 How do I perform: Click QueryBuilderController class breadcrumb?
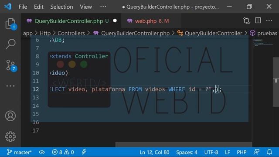click(213, 33)
